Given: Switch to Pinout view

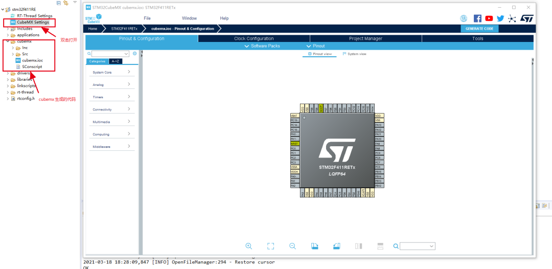Looking at the screenshot, I should coord(319,54).
